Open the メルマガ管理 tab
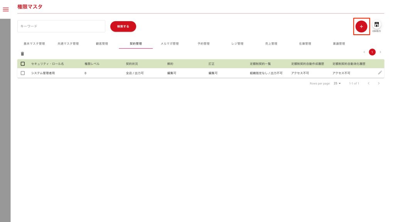 (170, 44)
